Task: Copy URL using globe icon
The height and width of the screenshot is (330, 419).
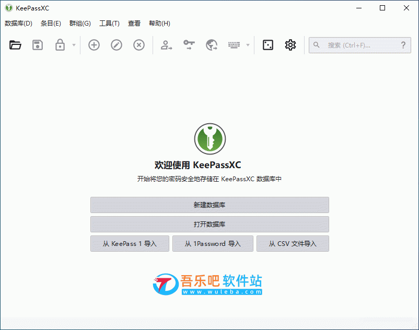Action: tap(212, 45)
